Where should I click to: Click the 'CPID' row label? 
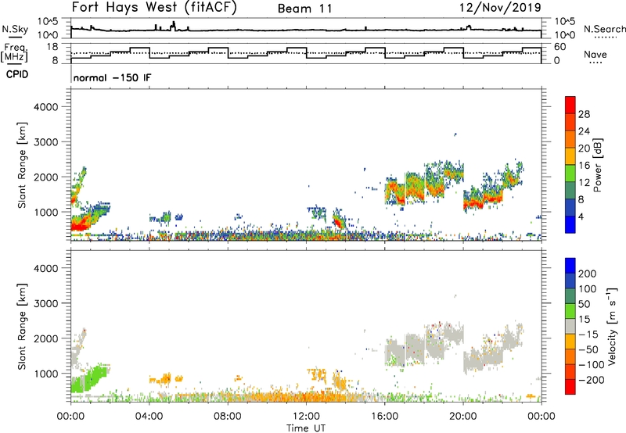coord(17,74)
